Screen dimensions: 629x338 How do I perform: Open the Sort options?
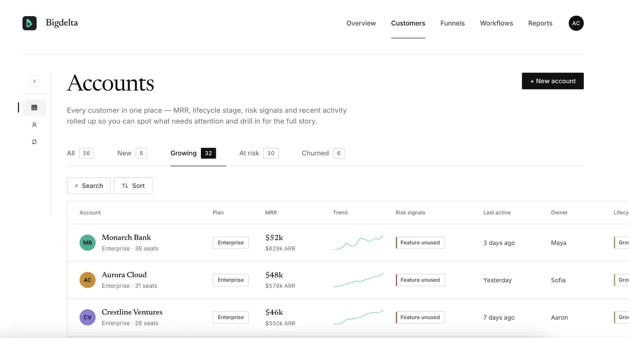[x=133, y=186]
